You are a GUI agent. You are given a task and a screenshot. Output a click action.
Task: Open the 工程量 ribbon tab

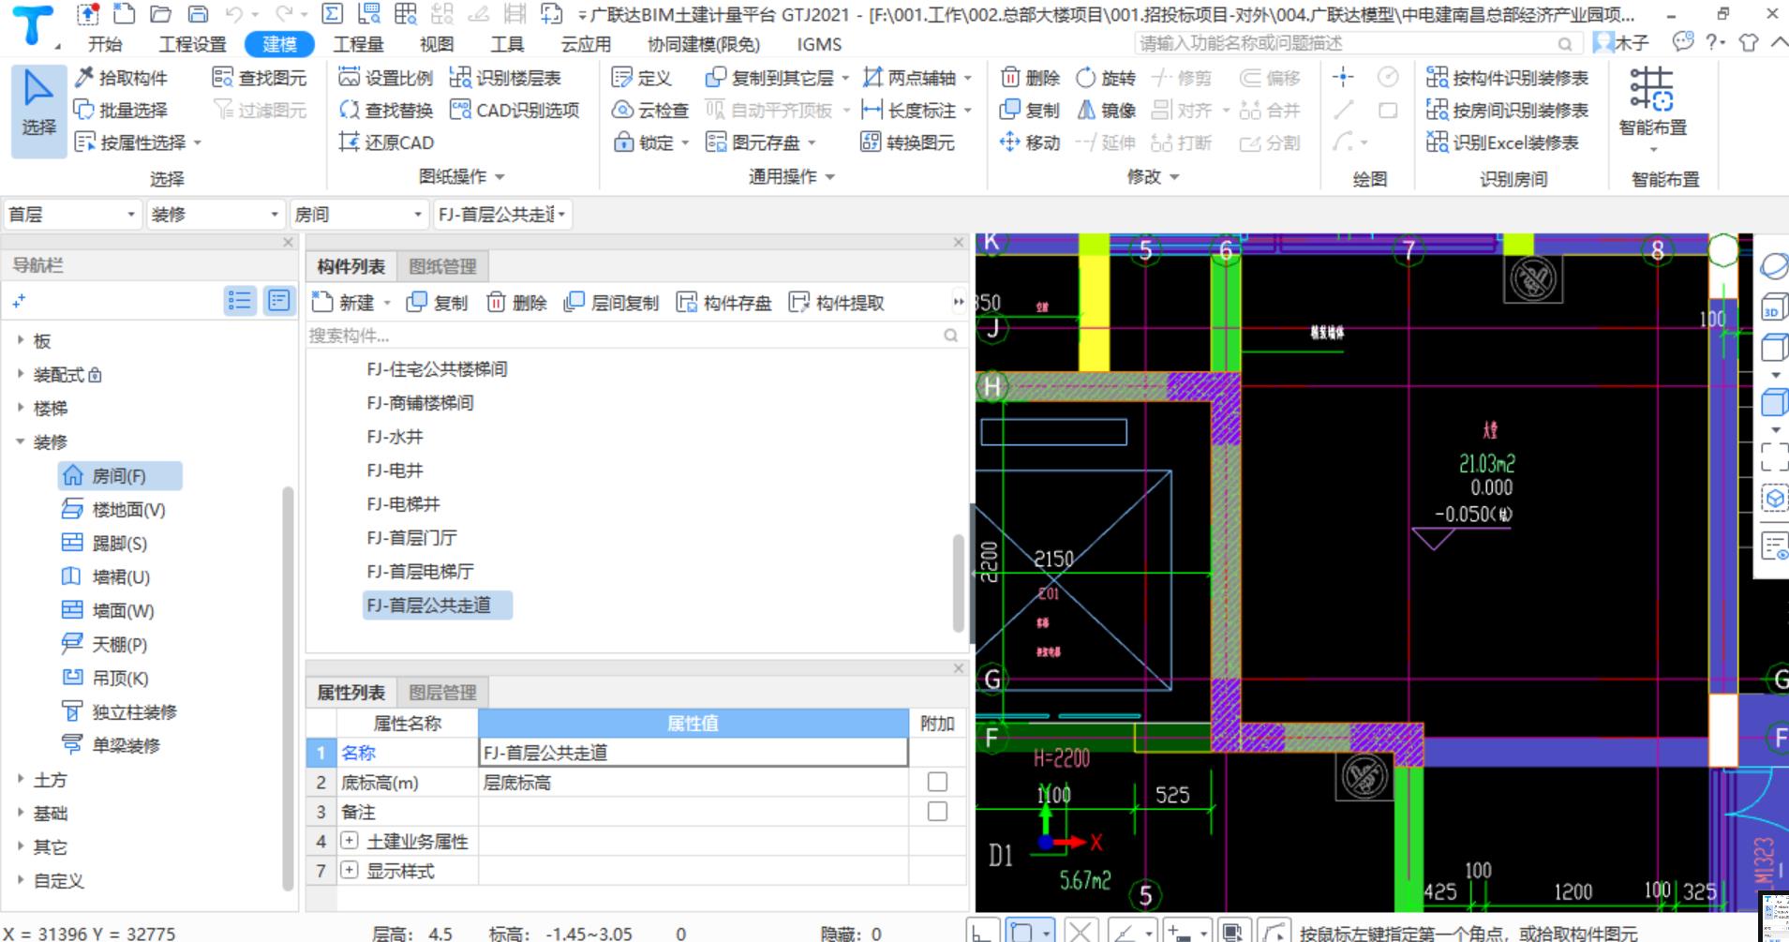click(358, 44)
